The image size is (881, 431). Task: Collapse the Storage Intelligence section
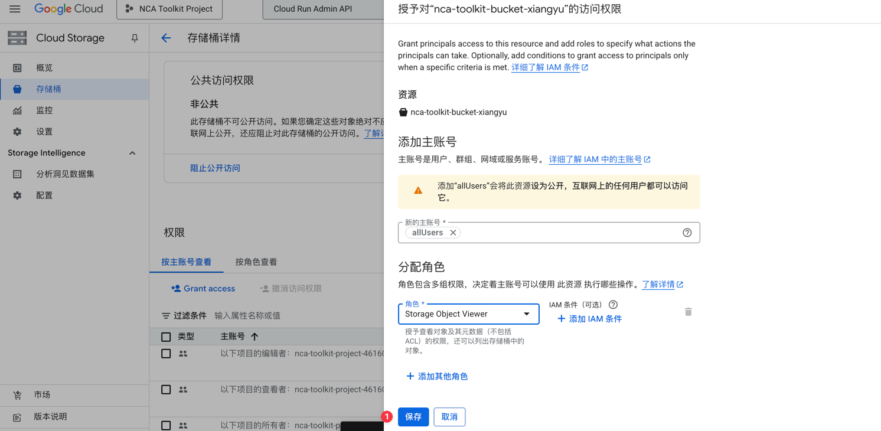click(x=132, y=153)
